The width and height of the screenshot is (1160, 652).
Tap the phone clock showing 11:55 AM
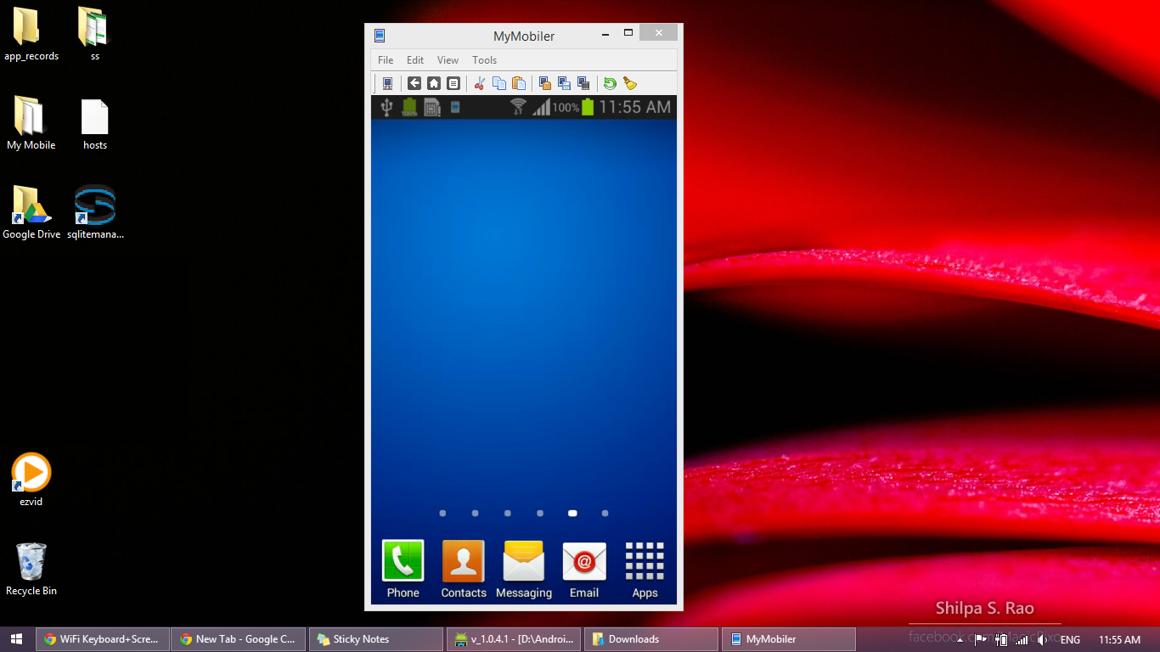pyautogui.click(x=635, y=107)
